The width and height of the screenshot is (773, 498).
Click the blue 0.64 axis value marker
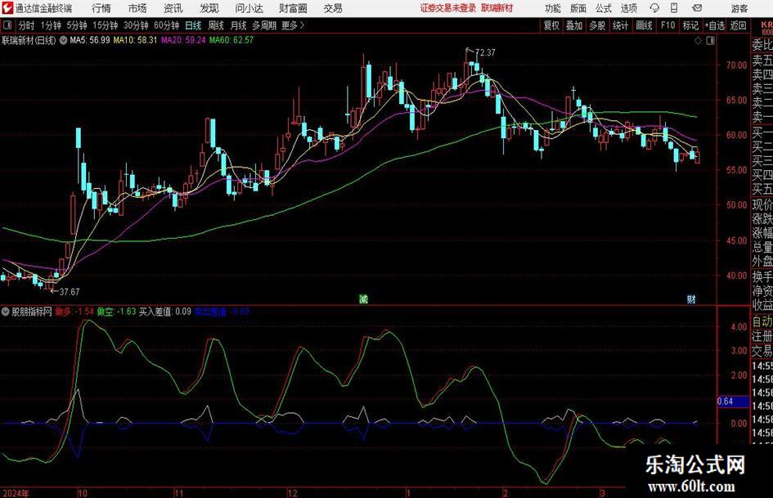(733, 402)
